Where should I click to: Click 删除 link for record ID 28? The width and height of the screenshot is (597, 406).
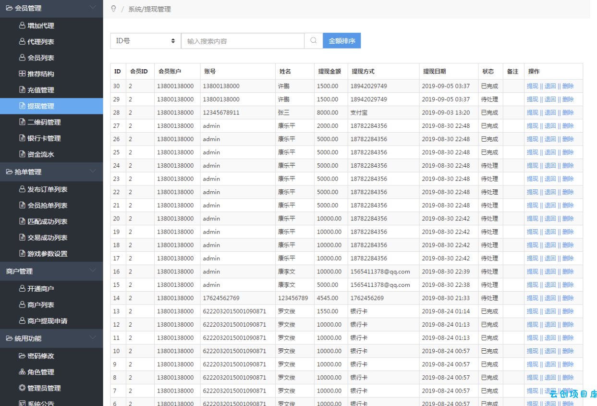pyautogui.click(x=568, y=112)
